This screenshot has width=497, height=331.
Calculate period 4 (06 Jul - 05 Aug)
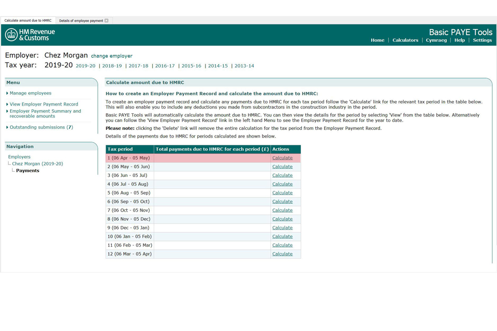point(283,184)
